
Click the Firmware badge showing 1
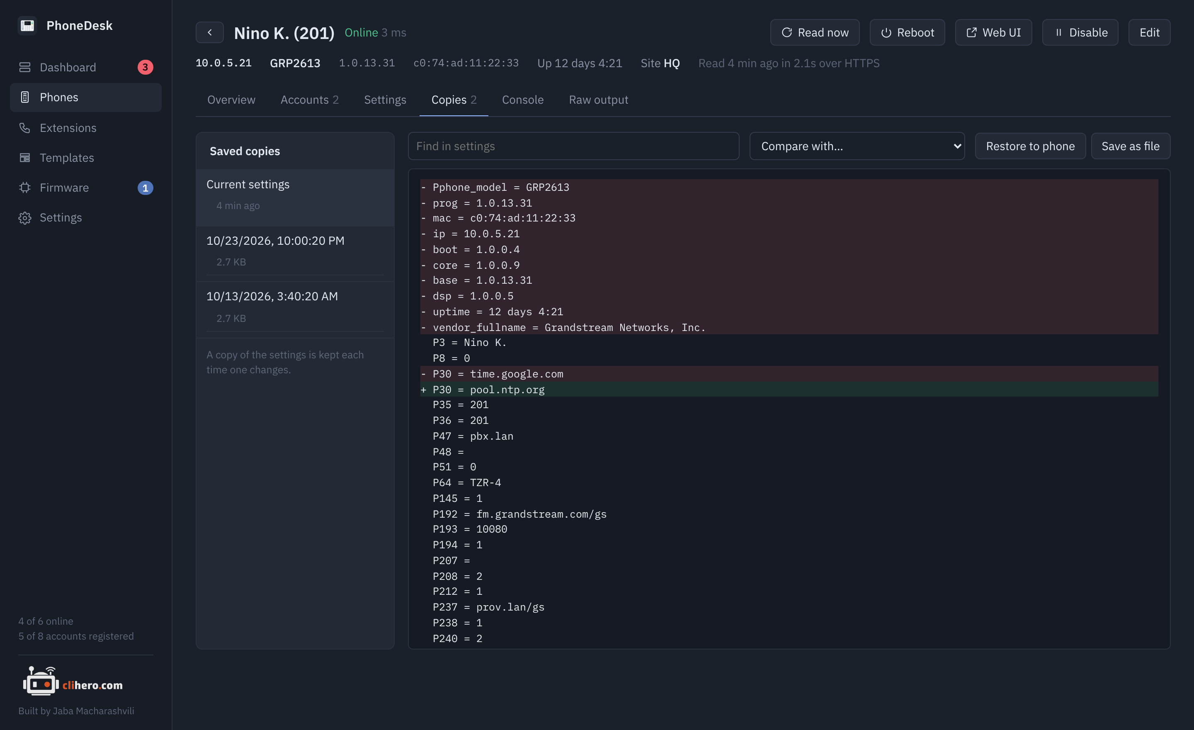[146, 188]
